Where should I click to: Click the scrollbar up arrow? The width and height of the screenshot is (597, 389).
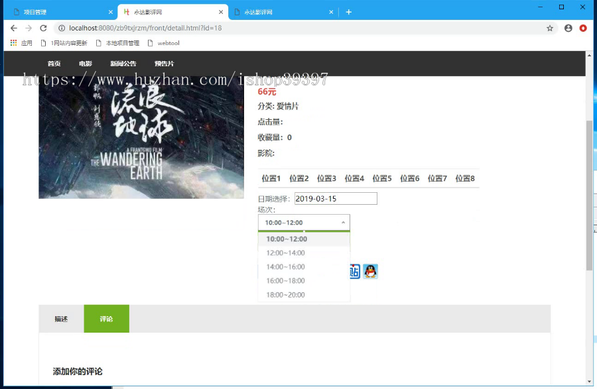tap(590, 56)
